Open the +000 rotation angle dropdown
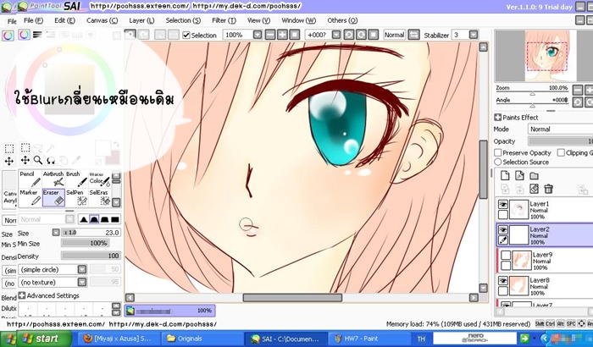Image resolution: width=593 pixels, height=347 pixels. pyautogui.click(x=336, y=35)
